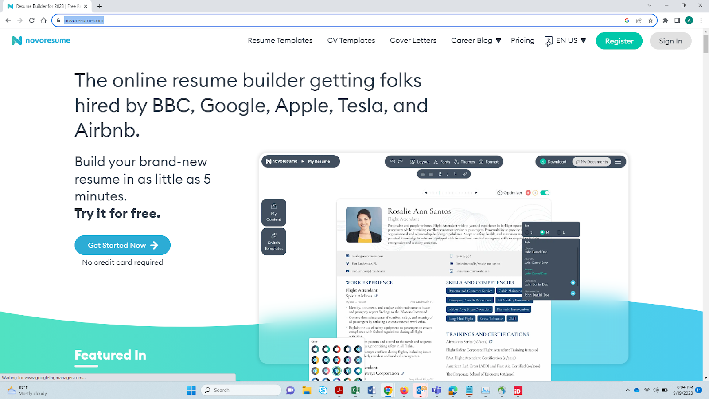Go back using the browser back arrow
The height and width of the screenshot is (399, 709).
8,20
